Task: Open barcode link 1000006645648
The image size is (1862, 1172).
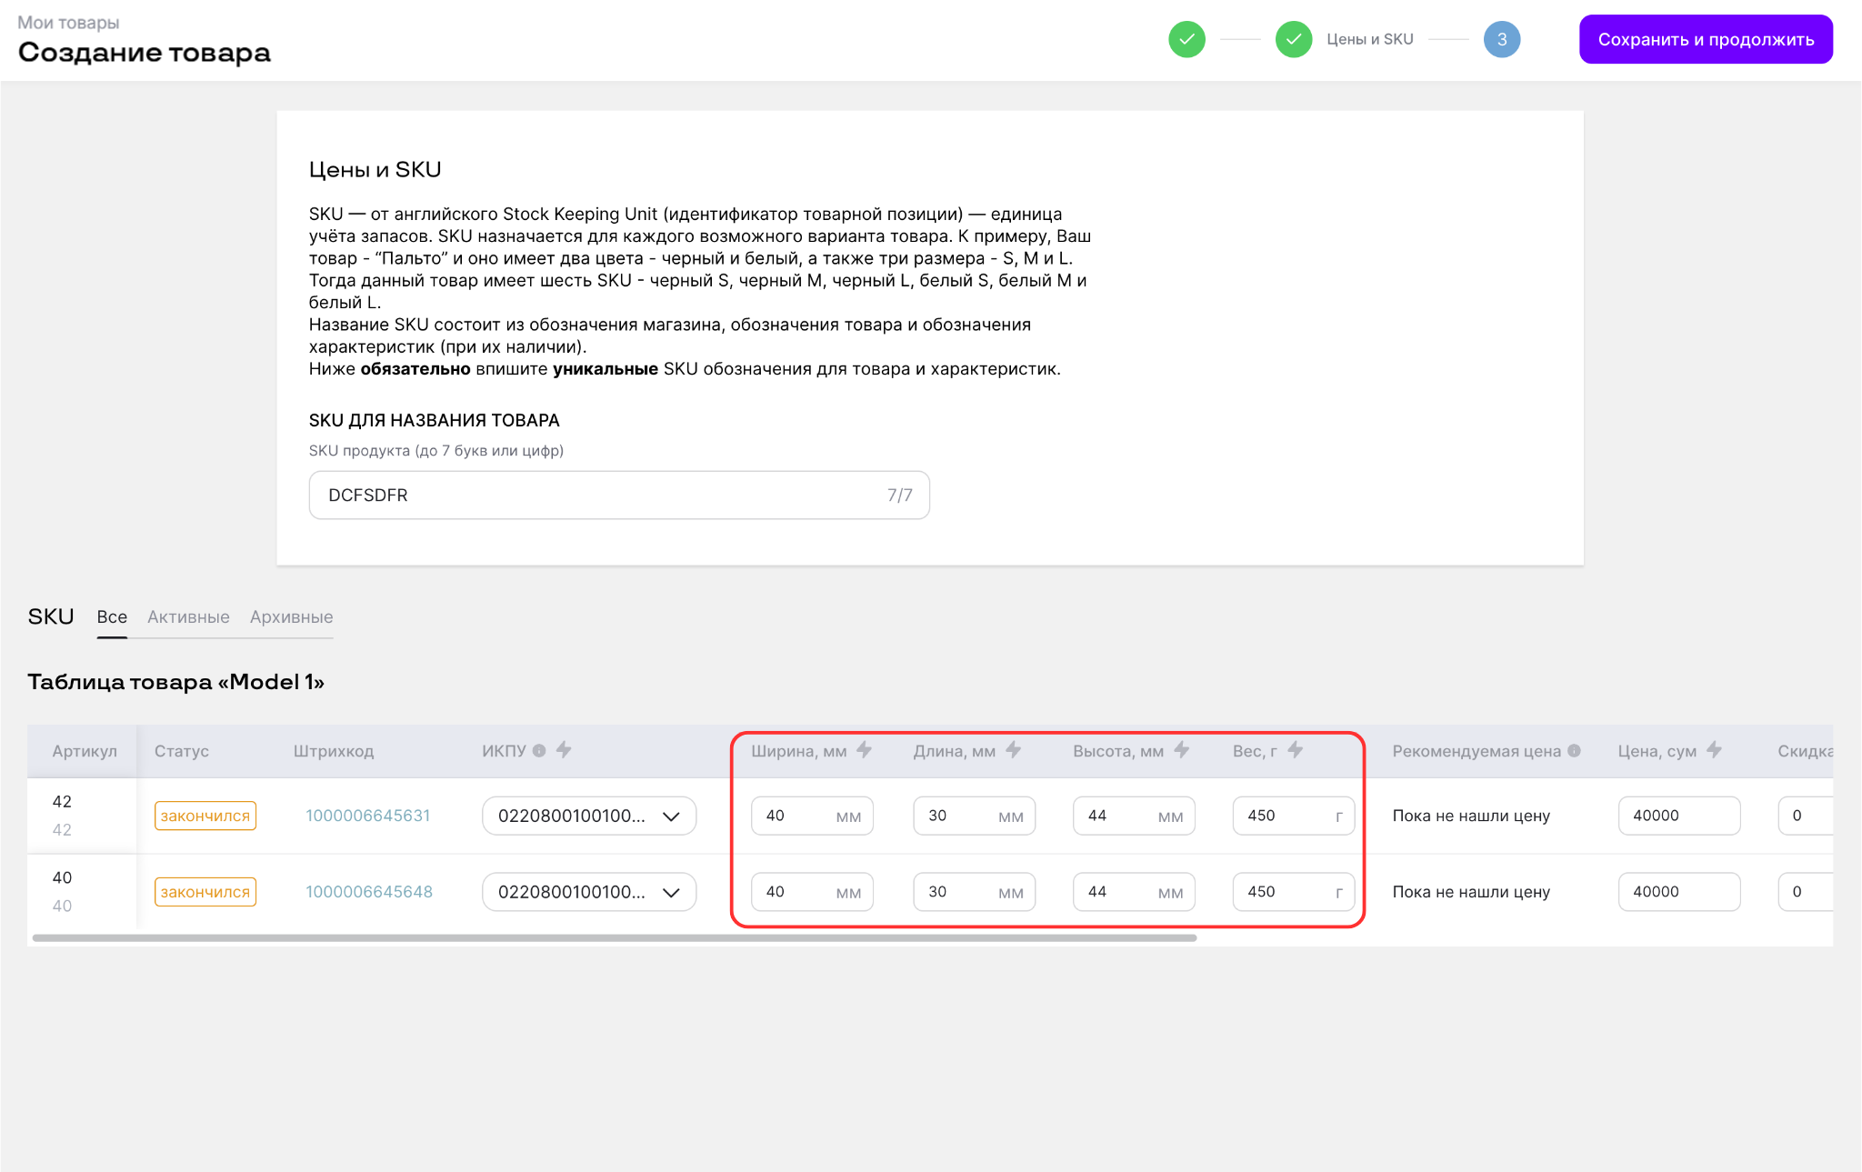Action: [368, 892]
